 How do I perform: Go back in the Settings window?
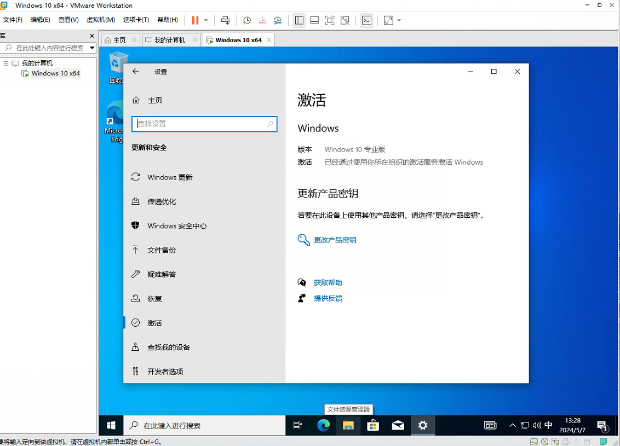click(x=136, y=71)
